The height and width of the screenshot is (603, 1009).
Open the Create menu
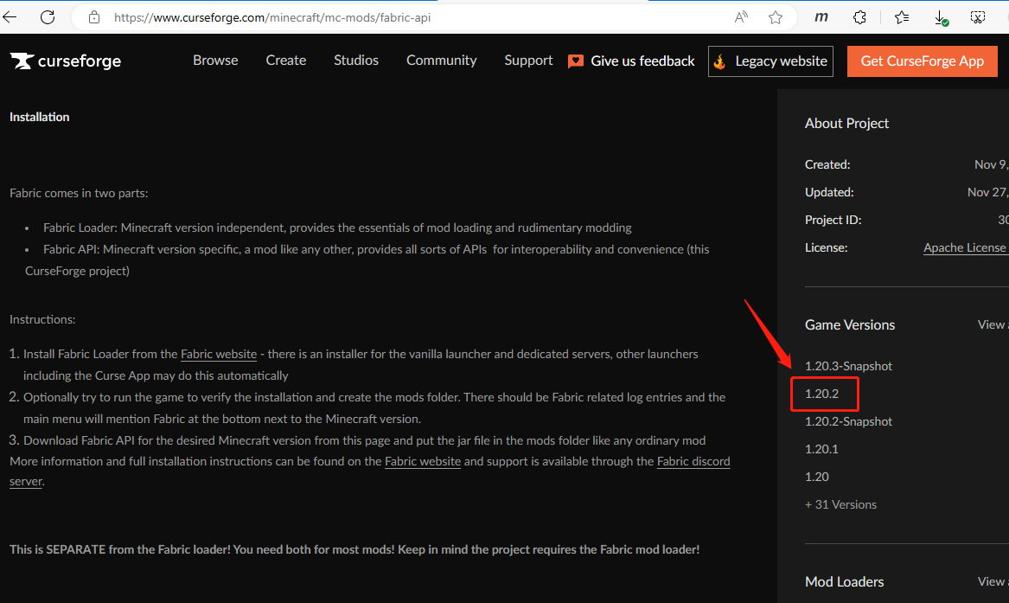(285, 61)
